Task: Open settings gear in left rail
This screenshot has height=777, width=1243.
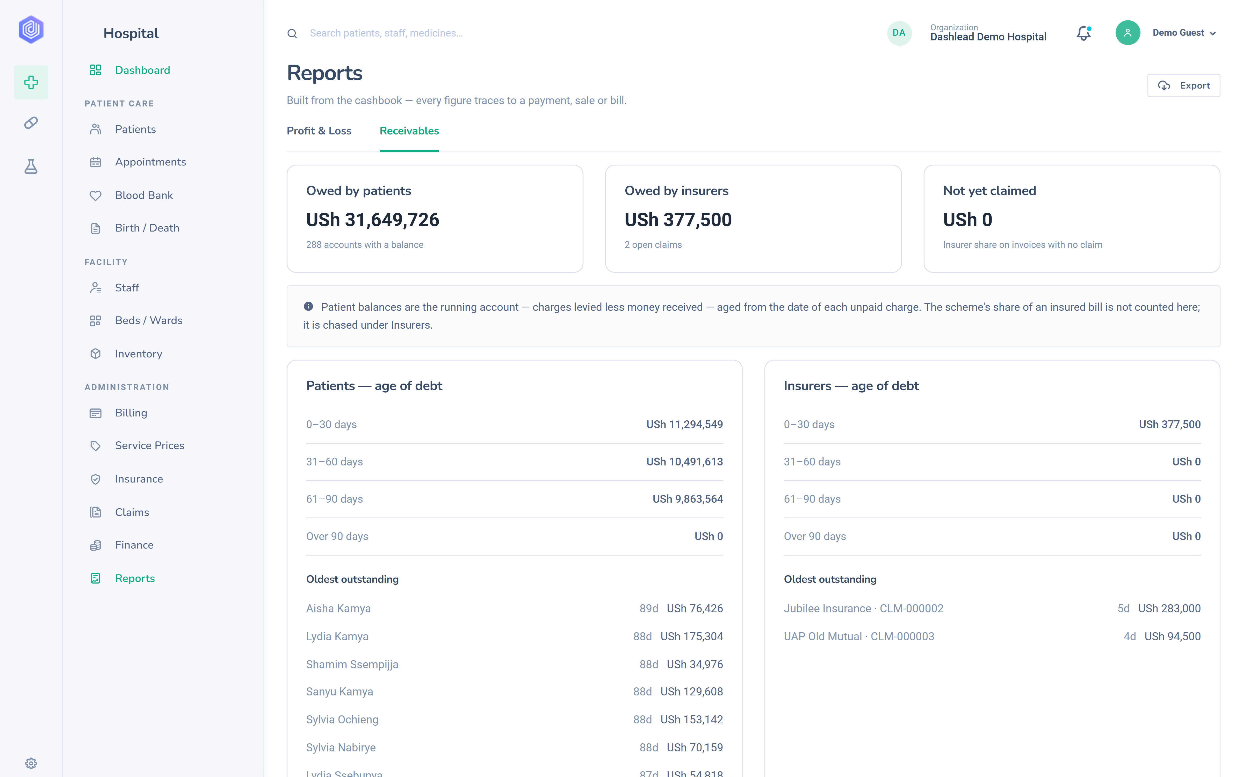Action: coord(31,763)
